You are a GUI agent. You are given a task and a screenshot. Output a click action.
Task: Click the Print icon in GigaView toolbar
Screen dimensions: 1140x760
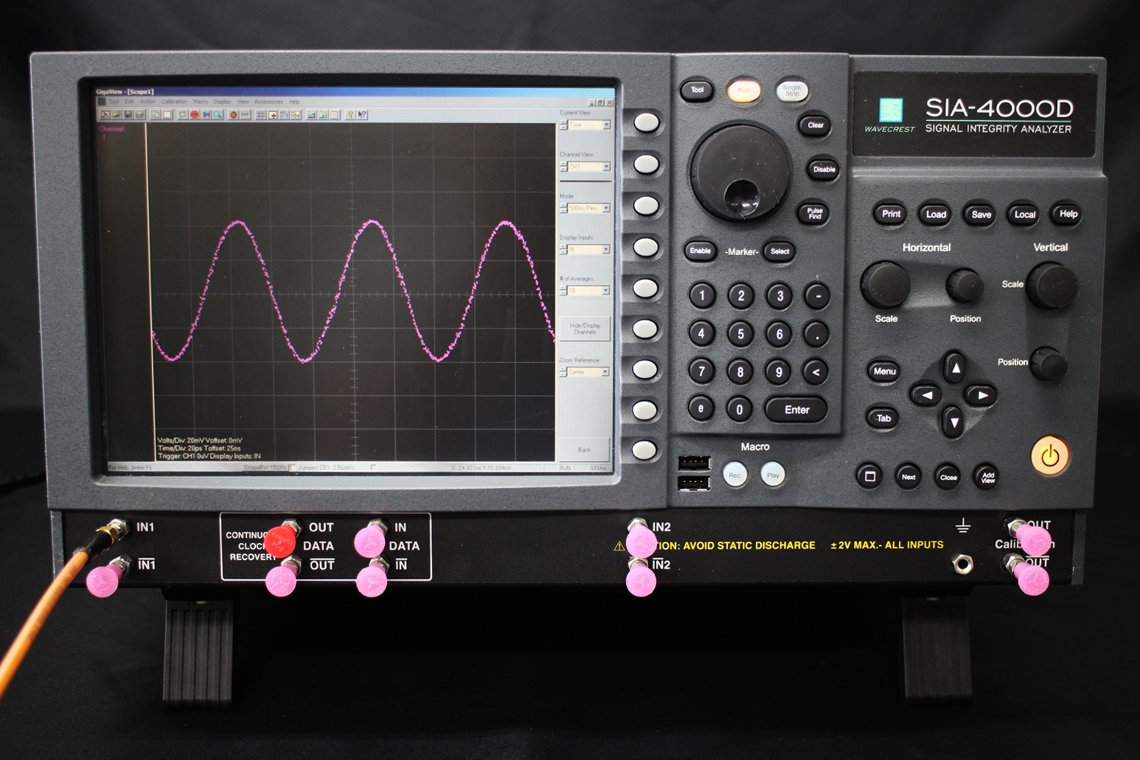click(x=140, y=115)
